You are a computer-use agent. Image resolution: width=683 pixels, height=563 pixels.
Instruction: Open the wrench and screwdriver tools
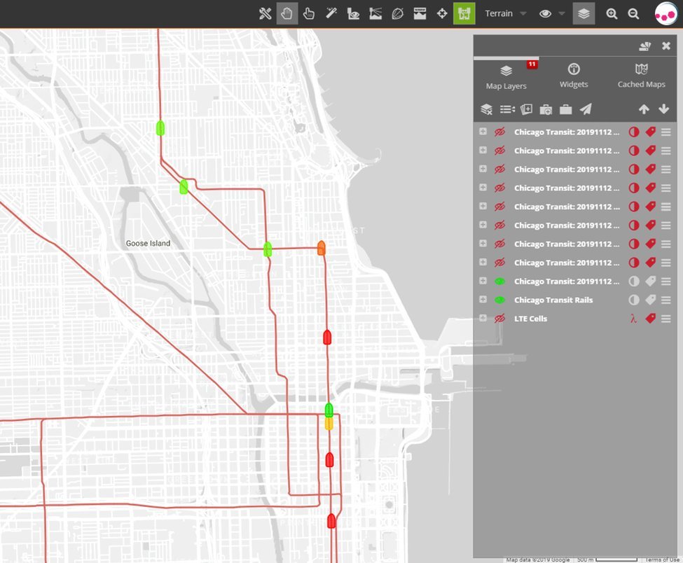[265, 13]
